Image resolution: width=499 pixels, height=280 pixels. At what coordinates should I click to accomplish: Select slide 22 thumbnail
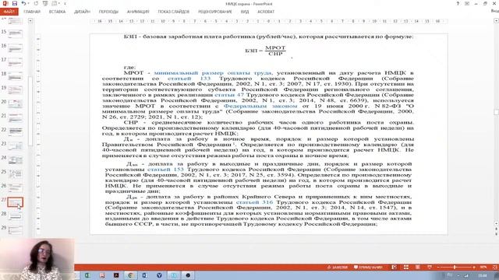pyautogui.click(x=15, y=131)
